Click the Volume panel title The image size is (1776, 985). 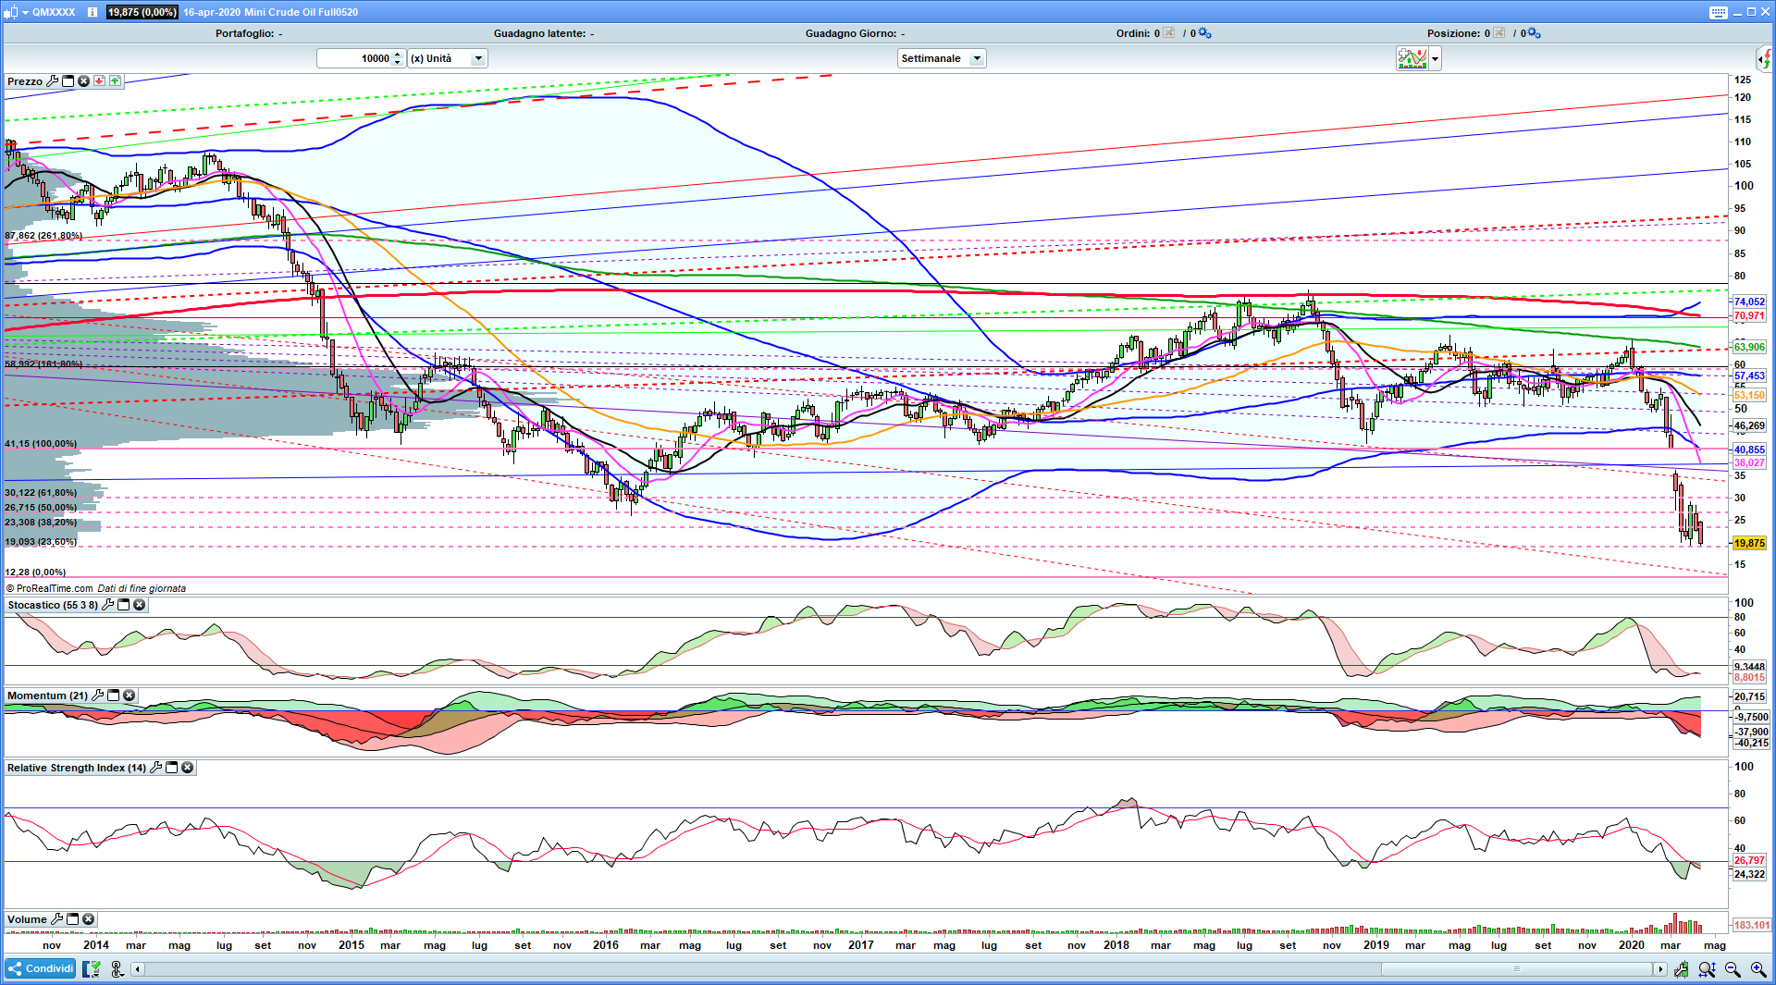click(27, 919)
